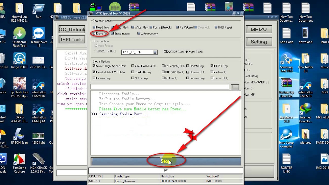Launch Qualcomm Flash Tool icon
Viewport: 329px width, 185px height.
(x=20, y=37)
